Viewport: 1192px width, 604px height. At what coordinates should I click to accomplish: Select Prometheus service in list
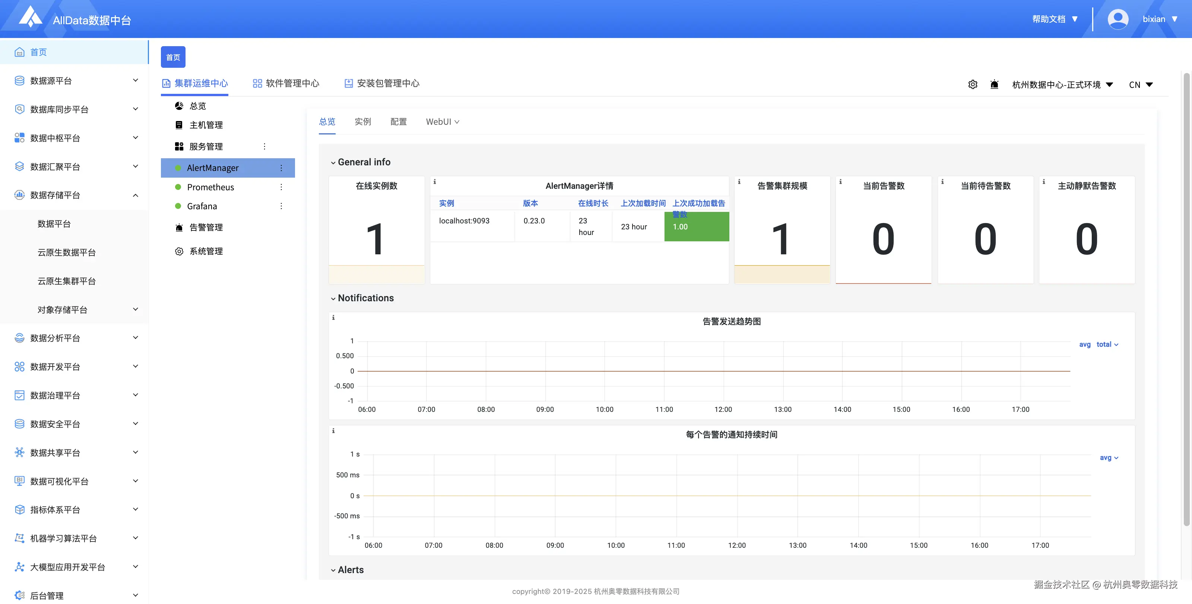[x=210, y=187]
